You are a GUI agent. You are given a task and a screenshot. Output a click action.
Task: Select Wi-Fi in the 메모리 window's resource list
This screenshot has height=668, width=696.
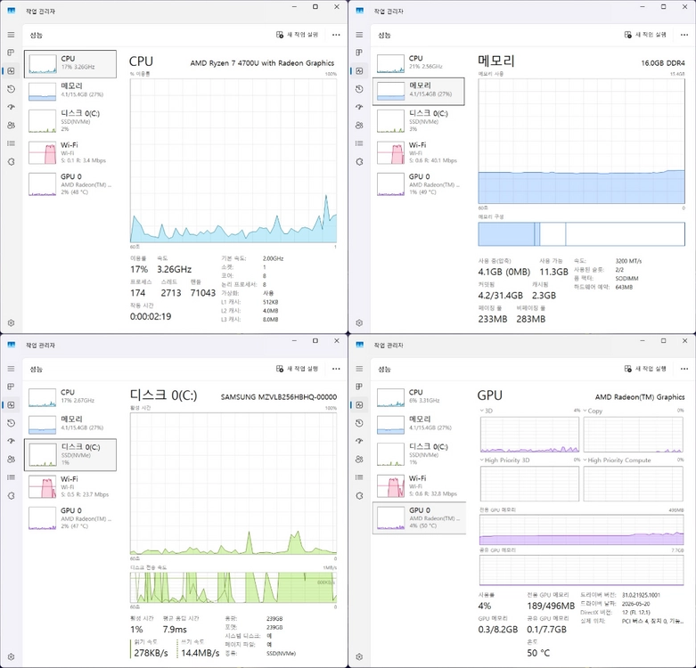coord(419,152)
